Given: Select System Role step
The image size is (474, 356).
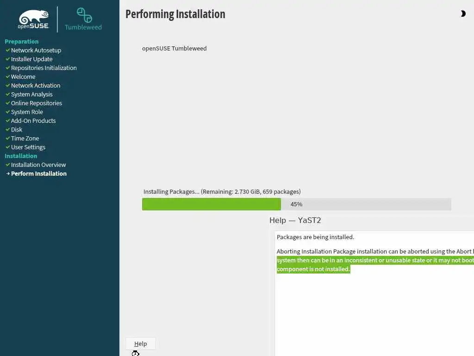Looking at the screenshot, I should point(27,112).
